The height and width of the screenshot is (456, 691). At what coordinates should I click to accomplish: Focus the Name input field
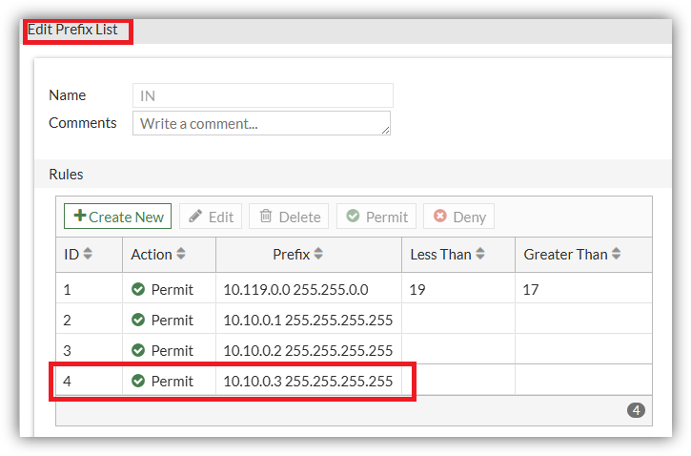tap(263, 95)
